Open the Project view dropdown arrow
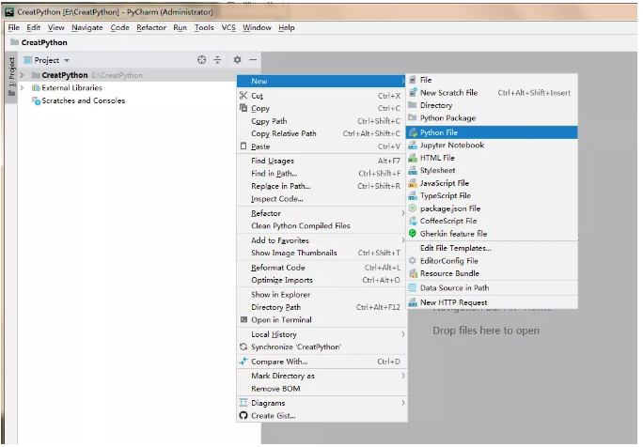 [x=67, y=61]
